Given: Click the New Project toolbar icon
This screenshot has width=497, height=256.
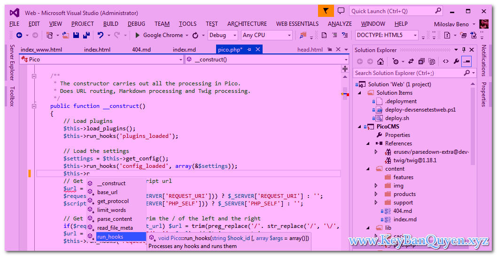Looking at the screenshot, I should [50, 35].
